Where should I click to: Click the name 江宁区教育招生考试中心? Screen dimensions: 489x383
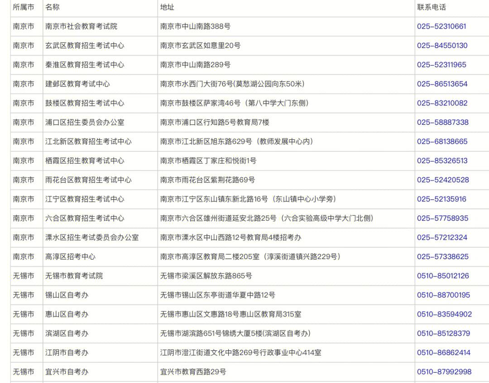tap(85, 199)
